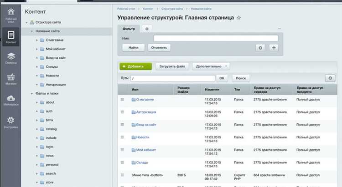The width and height of the screenshot is (342, 187).
Task: Select login folder in tree
Action: click(x=49, y=147)
